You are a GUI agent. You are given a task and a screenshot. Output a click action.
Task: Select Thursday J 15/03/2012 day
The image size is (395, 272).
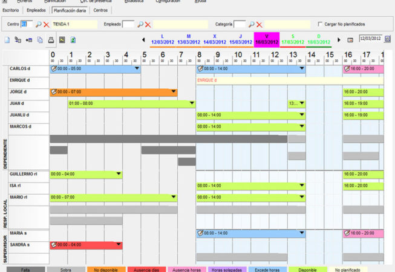pos(241,40)
